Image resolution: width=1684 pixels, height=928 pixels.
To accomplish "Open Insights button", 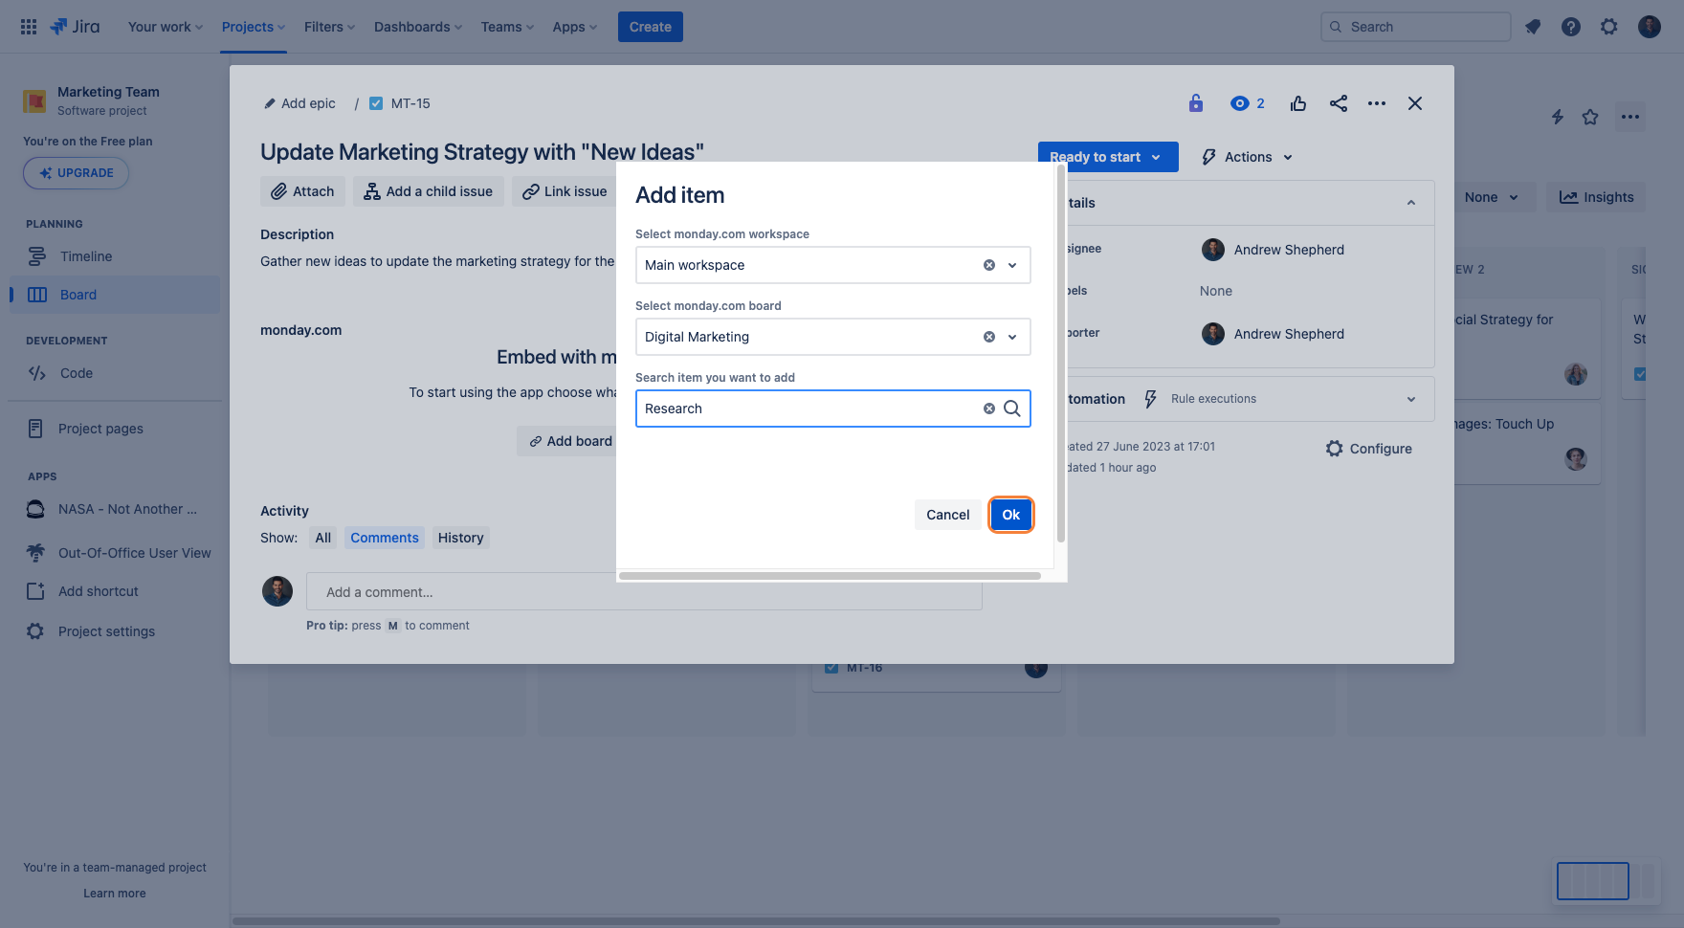I will point(1597,197).
